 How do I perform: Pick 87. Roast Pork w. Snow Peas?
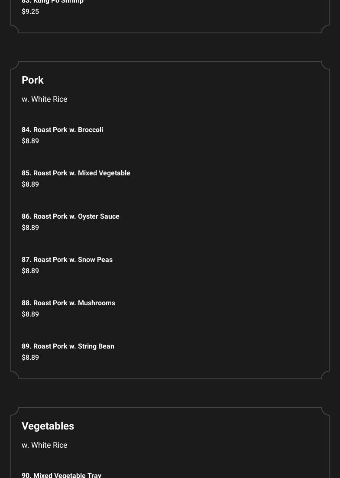[x=67, y=260]
